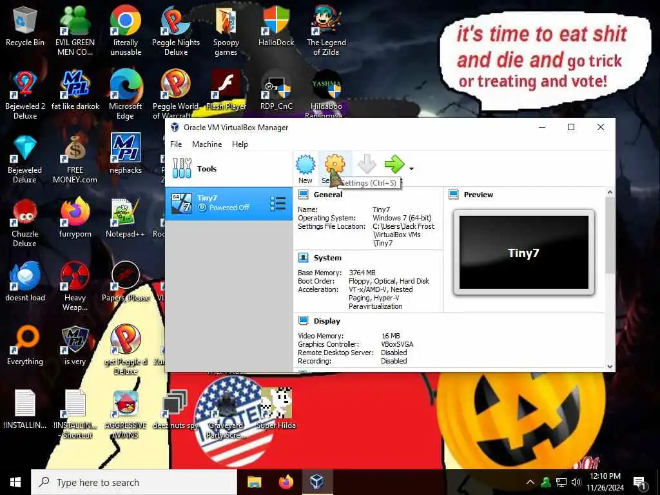Click details pane scrollbar up arrow
Screen dimensions: 660x495
610,193
